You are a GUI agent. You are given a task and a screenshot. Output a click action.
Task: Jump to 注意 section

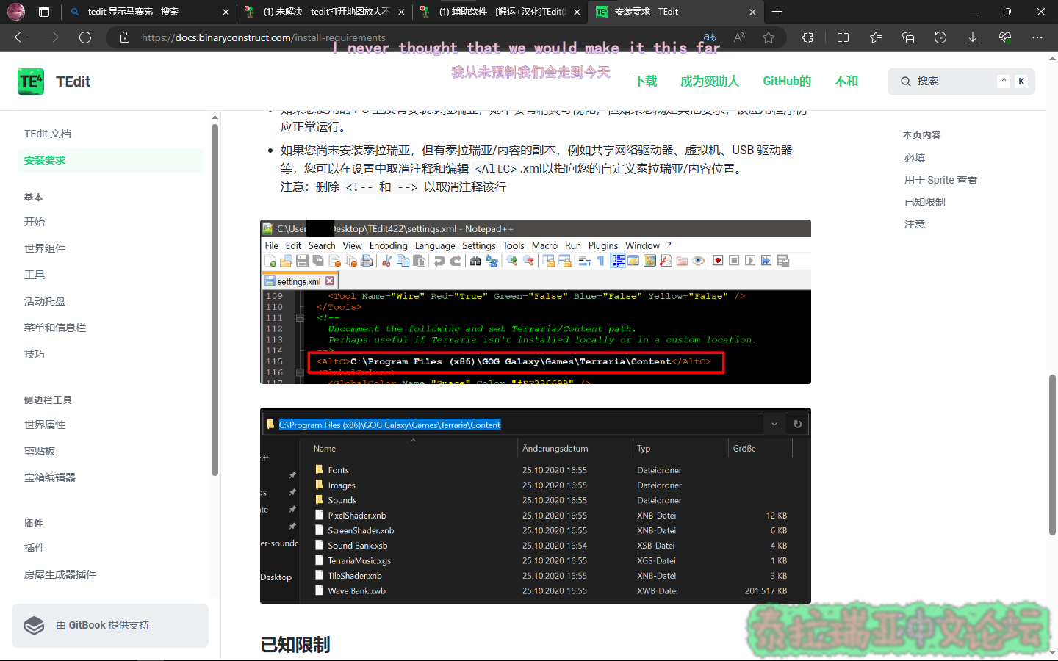click(915, 224)
